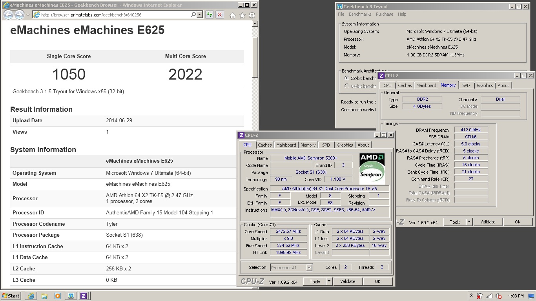536x301 pixels.
Task: Open File menu in Geekbench 3 Tryout
Action: (341, 14)
